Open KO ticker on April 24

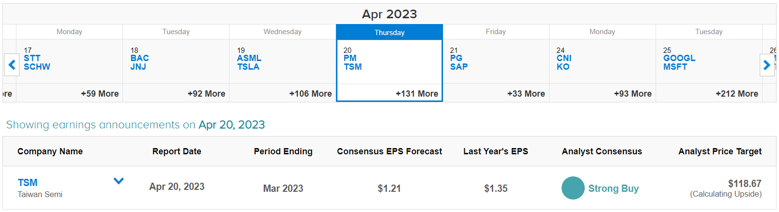point(563,67)
